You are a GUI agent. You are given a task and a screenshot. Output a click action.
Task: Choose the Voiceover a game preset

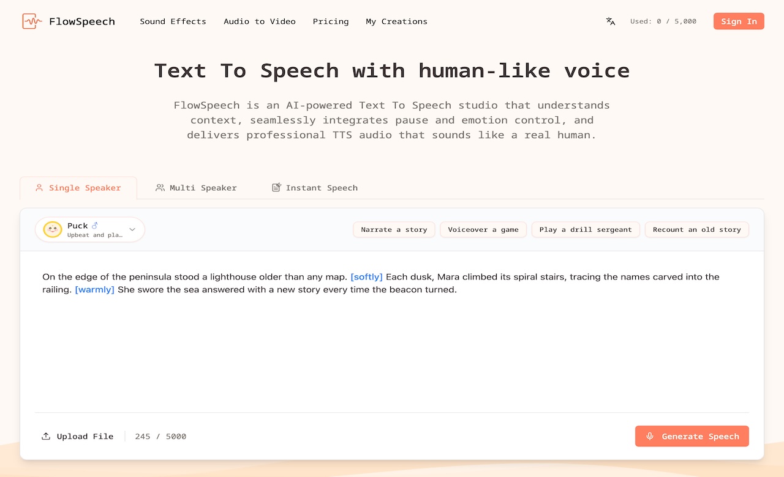pyautogui.click(x=483, y=230)
